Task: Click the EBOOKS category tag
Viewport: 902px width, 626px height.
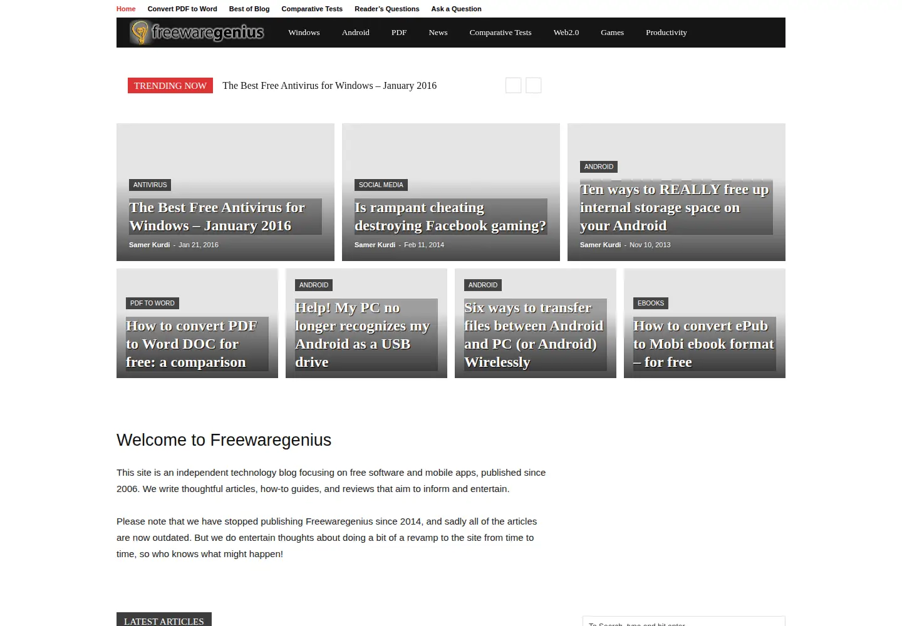Action: (x=651, y=303)
